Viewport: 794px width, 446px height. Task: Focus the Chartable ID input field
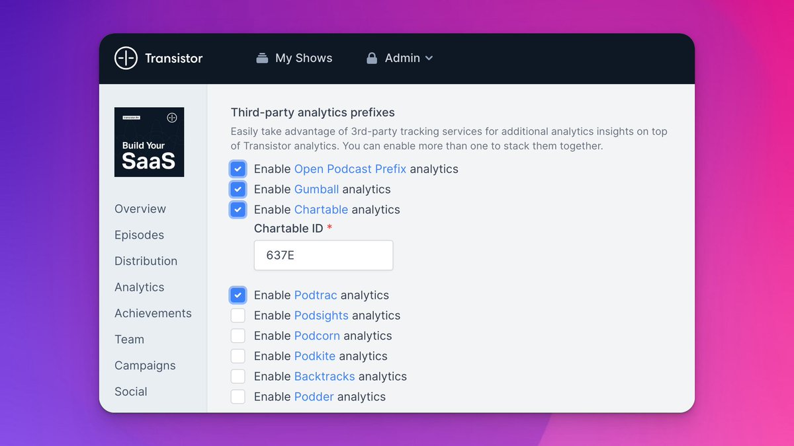pyautogui.click(x=324, y=255)
